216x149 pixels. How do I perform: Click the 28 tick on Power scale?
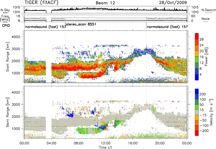201,39
